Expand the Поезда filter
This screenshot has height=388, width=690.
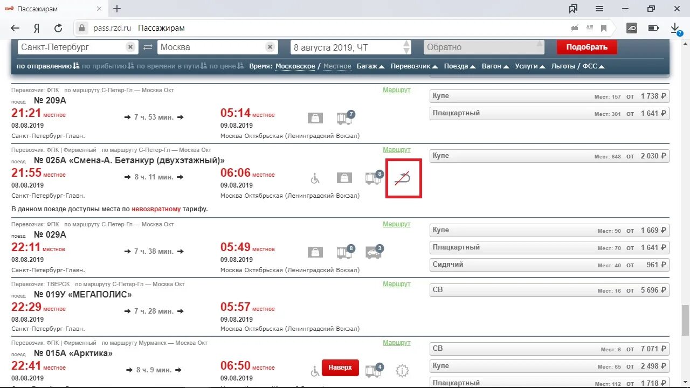pos(460,66)
